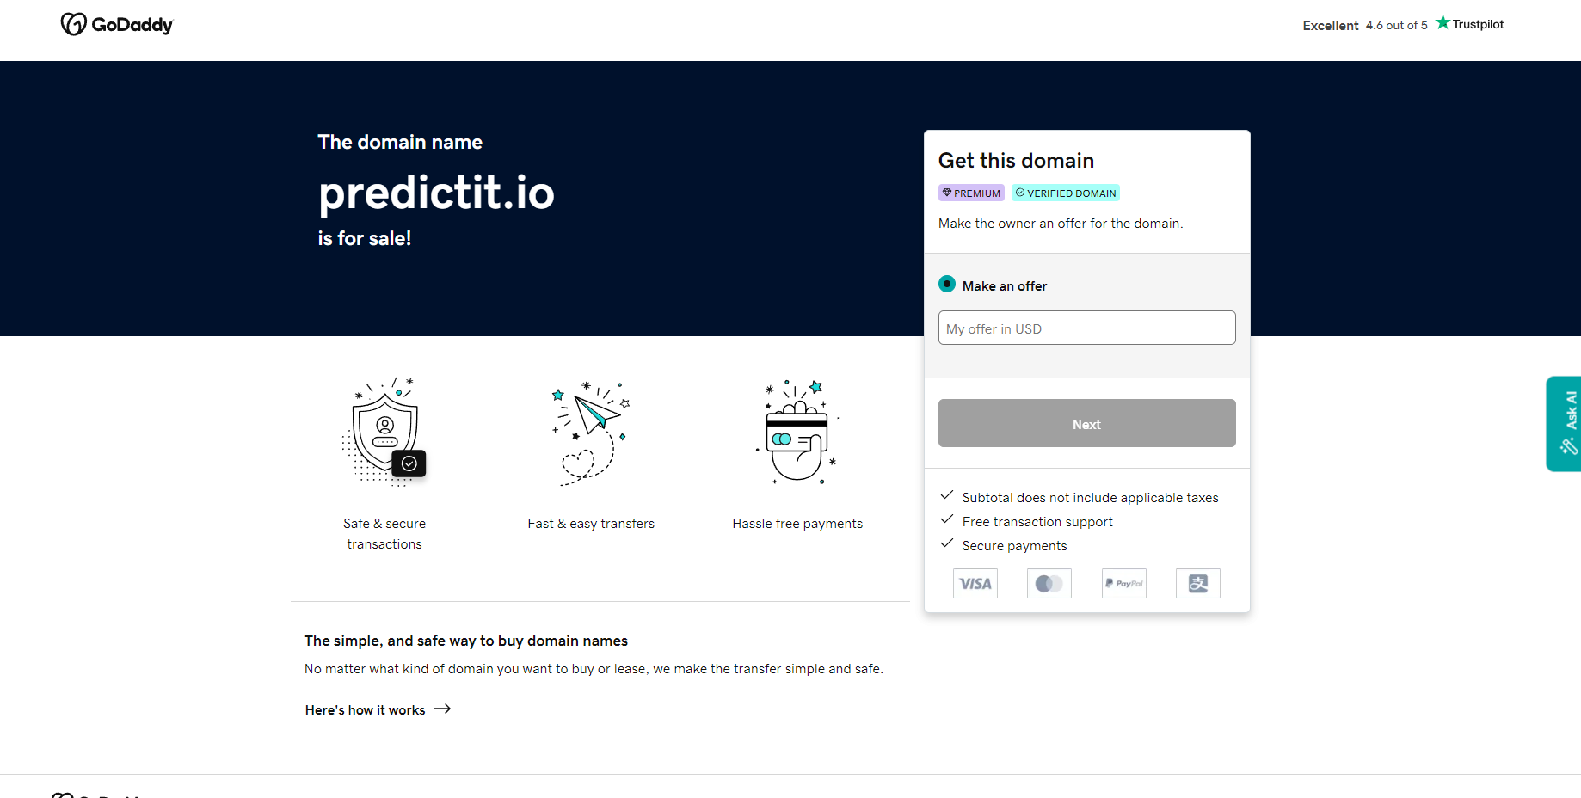Viewport: 1581px width, 798px height.
Task: Click the Trustpilot star icon
Action: [x=1443, y=22]
